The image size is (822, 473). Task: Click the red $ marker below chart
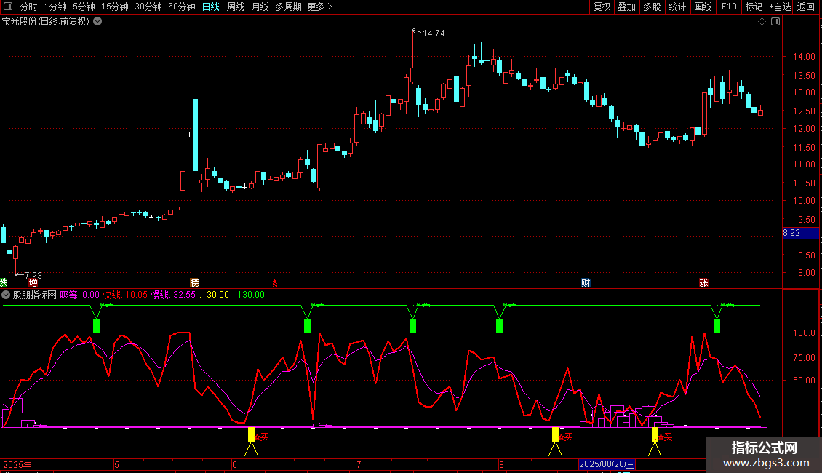pyautogui.click(x=274, y=283)
